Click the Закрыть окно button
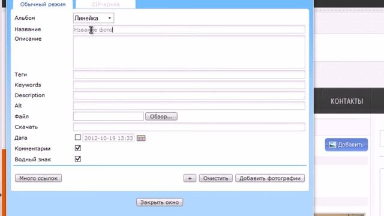This screenshot has height=216, width=384. (160, 202)
